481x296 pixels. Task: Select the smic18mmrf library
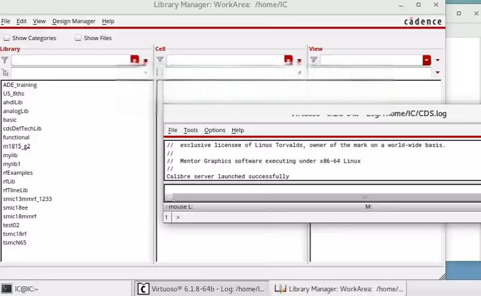(x=19, y=217)
